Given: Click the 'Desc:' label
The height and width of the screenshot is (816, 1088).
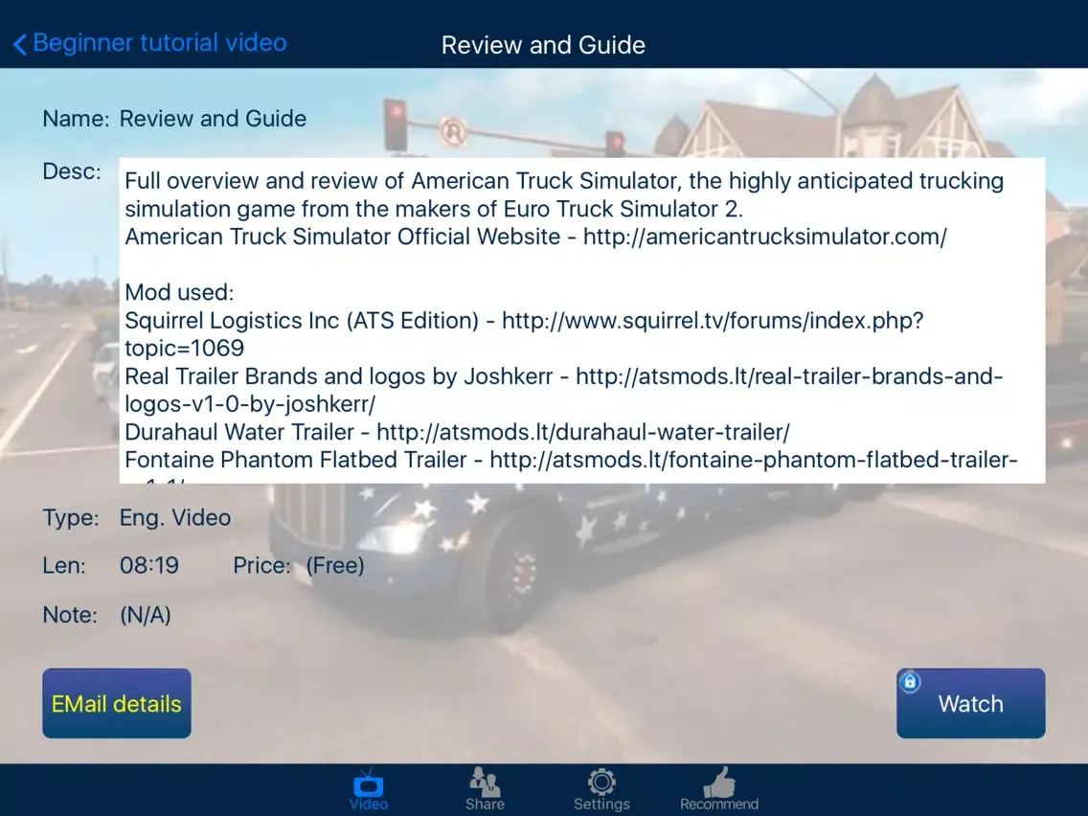Looking at the screenshot, I should [72, 171].
